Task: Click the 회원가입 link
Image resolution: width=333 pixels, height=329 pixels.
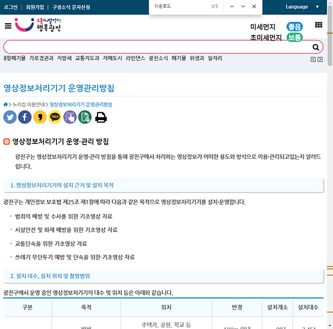Action: 35,7
